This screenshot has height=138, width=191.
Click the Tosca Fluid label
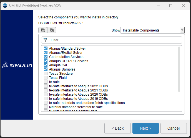(x=58, y=78)
